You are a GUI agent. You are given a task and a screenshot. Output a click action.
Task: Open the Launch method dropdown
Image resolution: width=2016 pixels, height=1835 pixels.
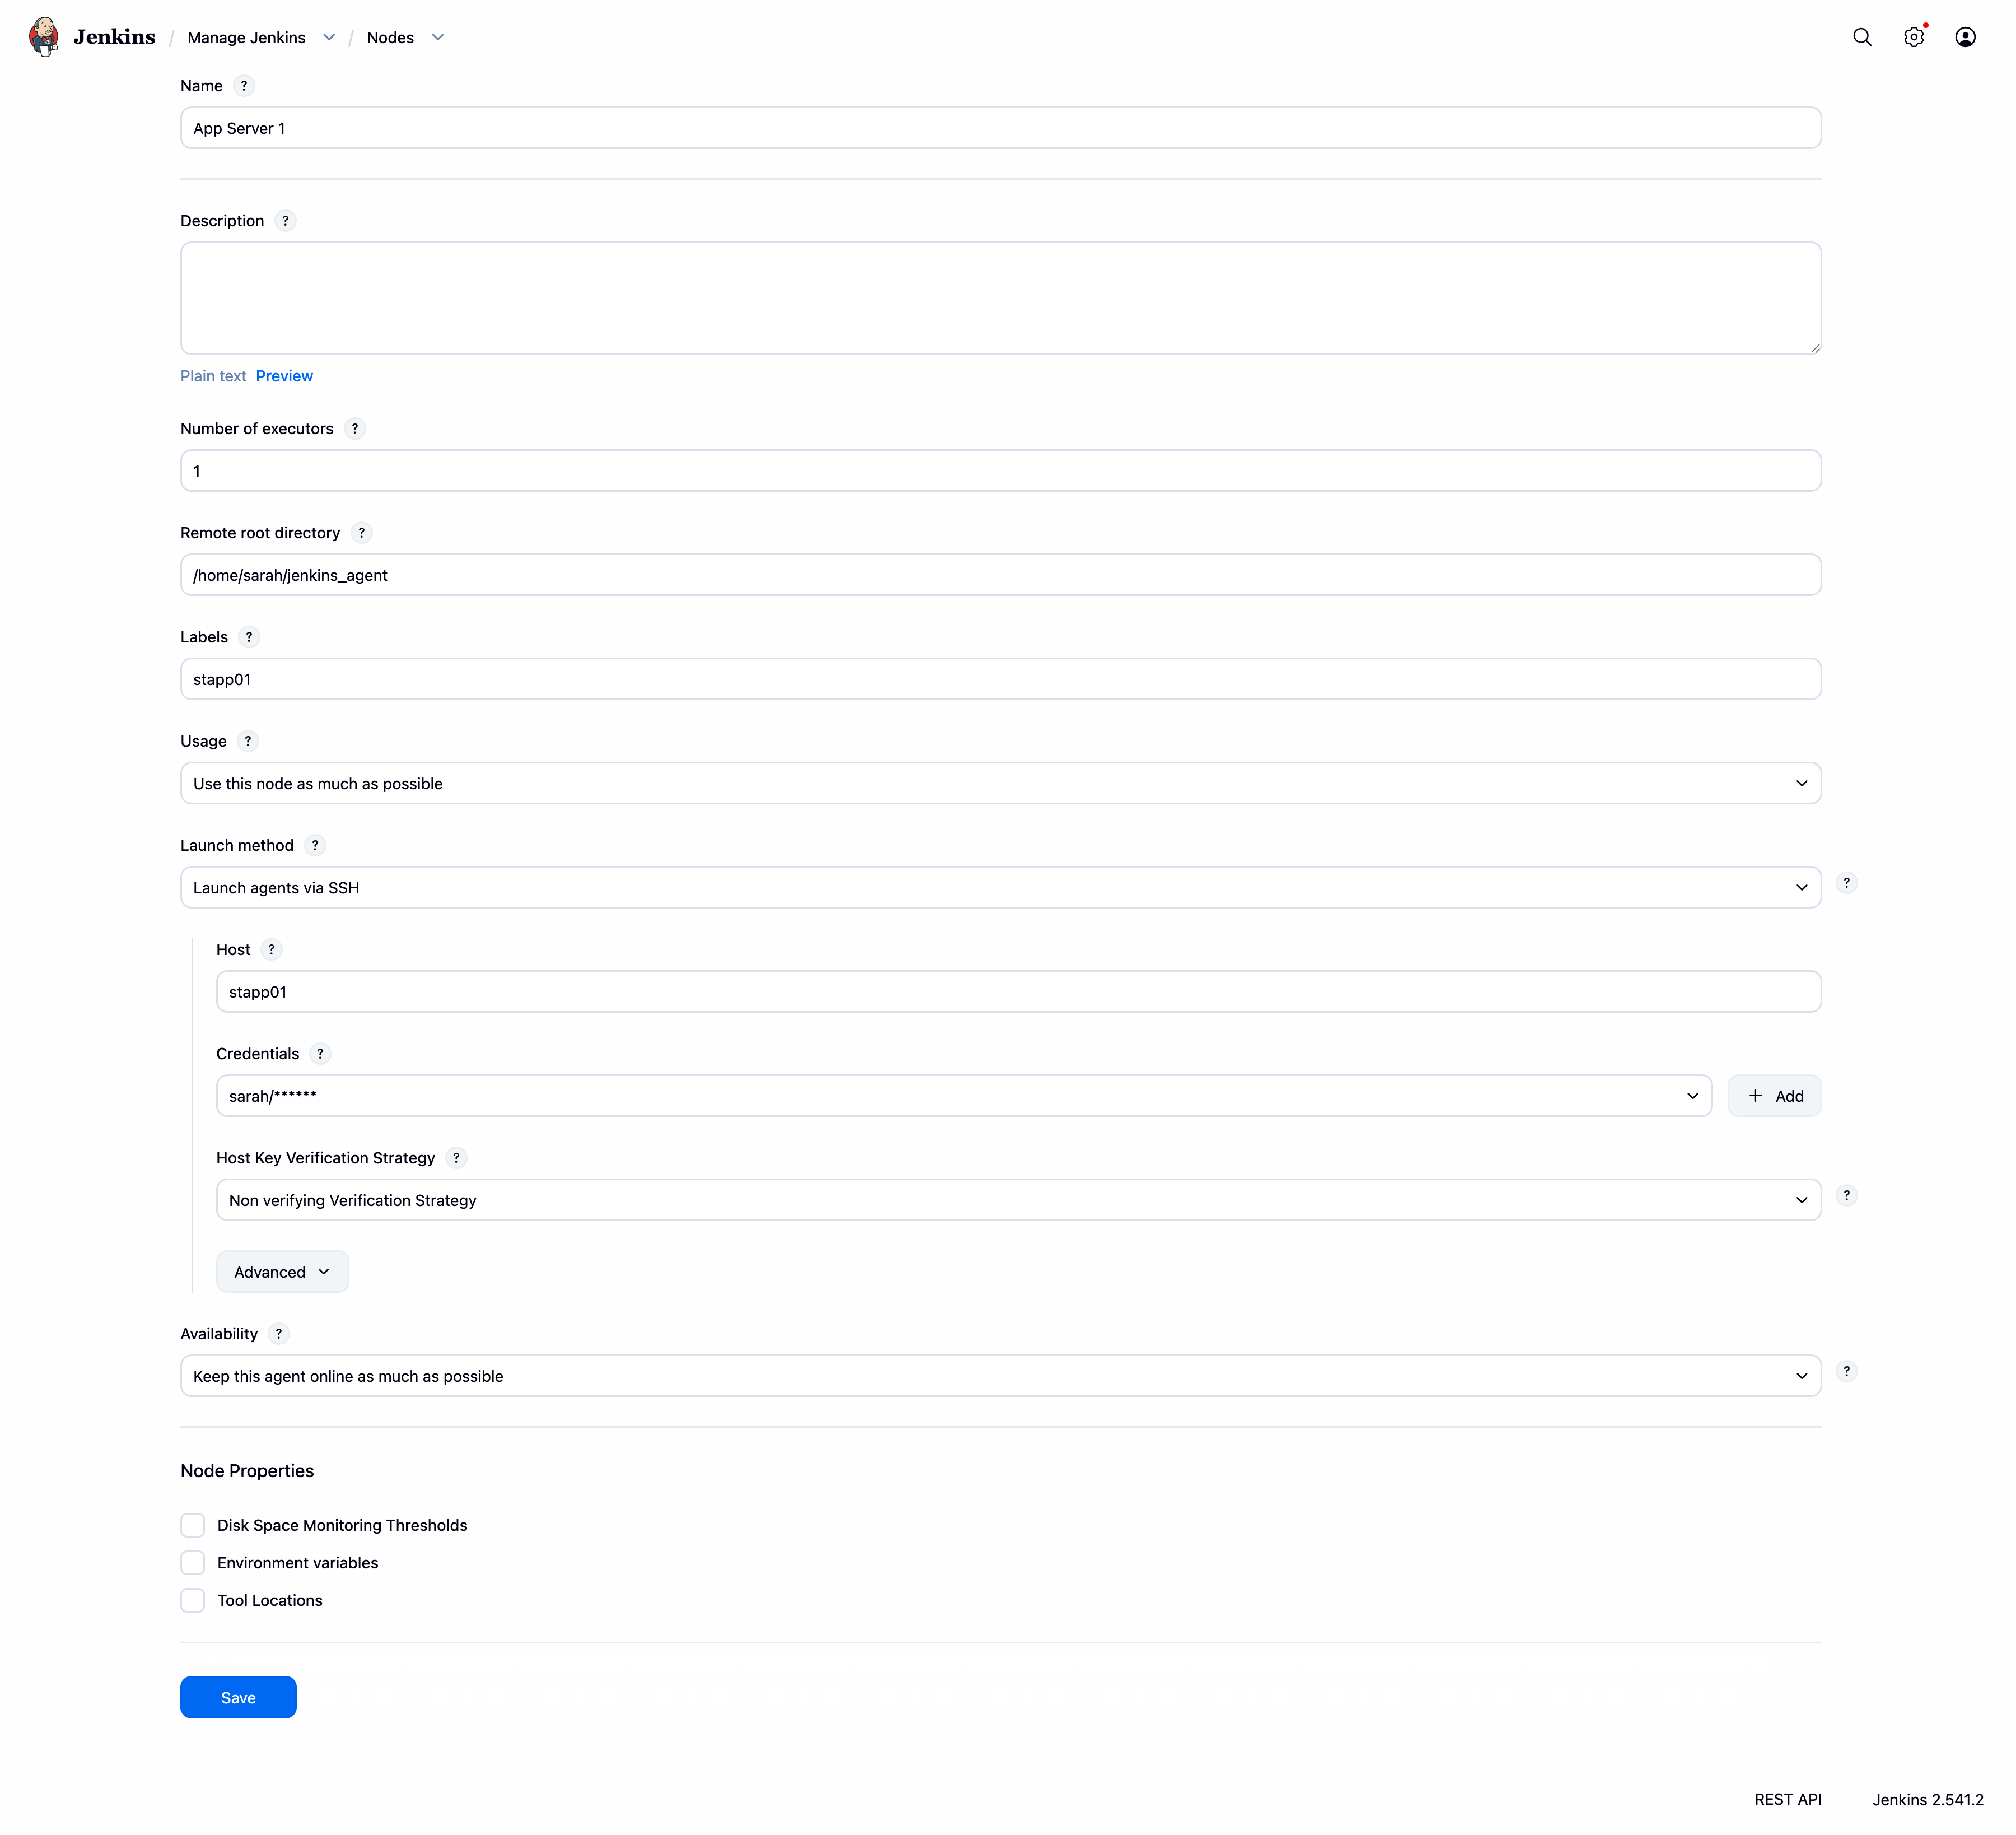point(1001,887)
